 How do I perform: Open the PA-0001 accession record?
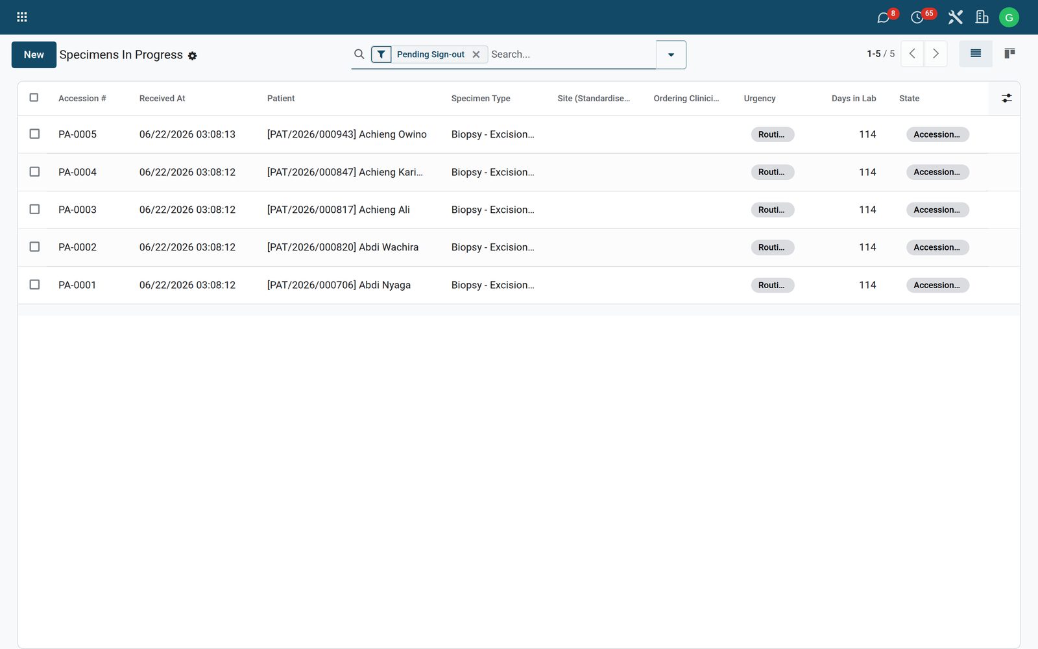point(77,285)
